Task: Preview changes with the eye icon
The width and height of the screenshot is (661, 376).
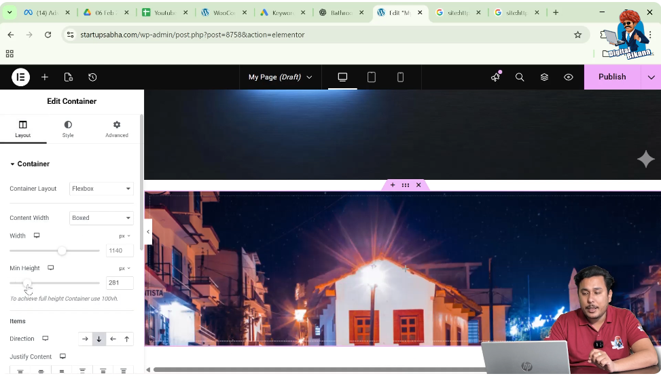Action: tap(569, 77)
